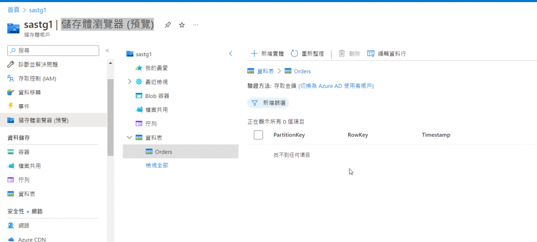
Task: Refresh the table with 重新整理
Action: coord(307,53)
